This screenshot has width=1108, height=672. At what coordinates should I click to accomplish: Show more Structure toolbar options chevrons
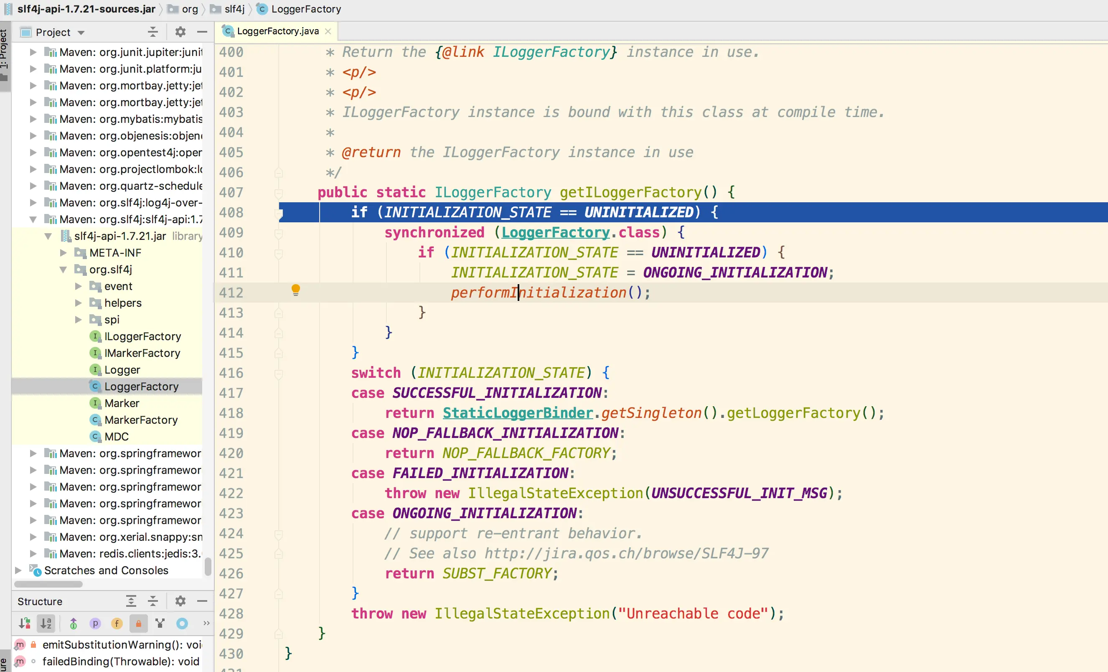pyautogui.click(x=206, y=624)
